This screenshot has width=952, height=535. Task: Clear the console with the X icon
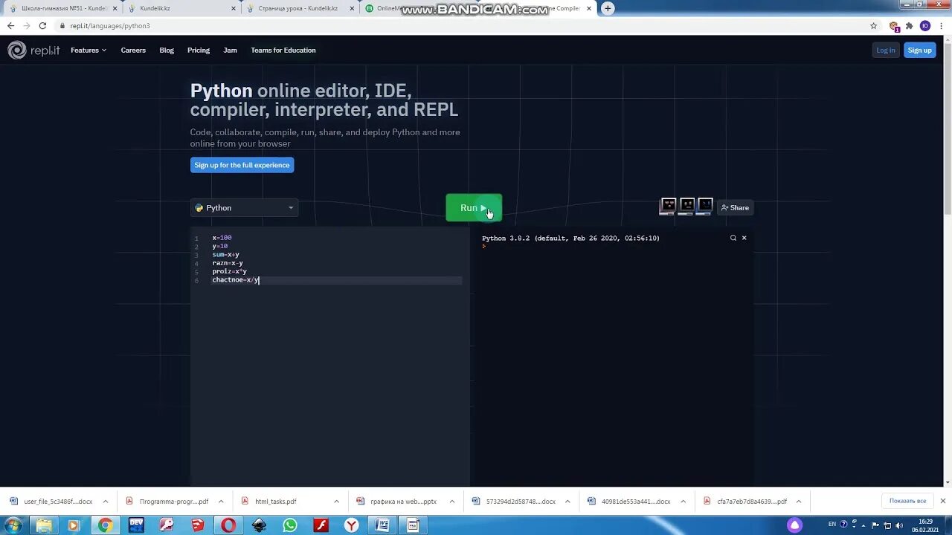(744, 238)
